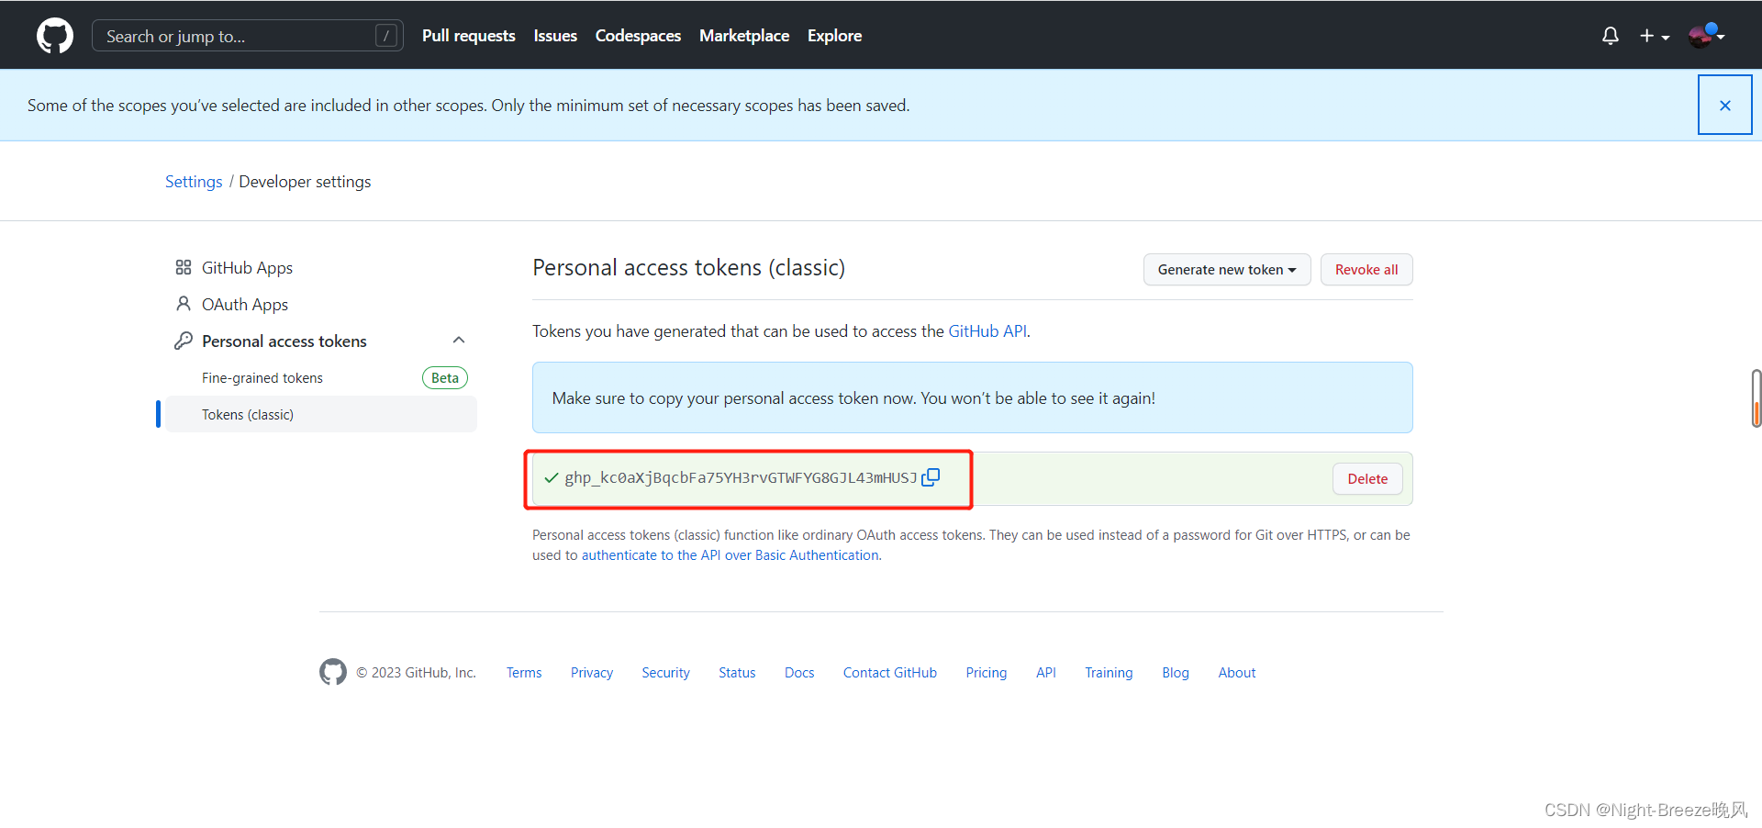
Task: Click the key icon for Personal access tokens
Action: click(x=184, y=341)
